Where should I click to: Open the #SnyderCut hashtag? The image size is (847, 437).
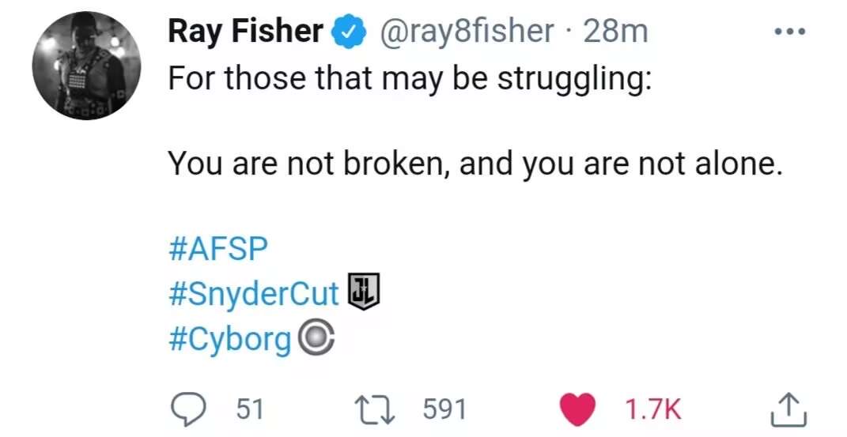[254, 292]
